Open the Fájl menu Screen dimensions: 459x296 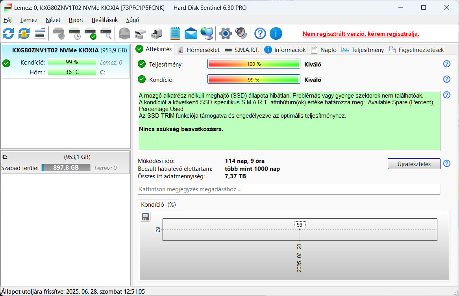click(8, 20)
